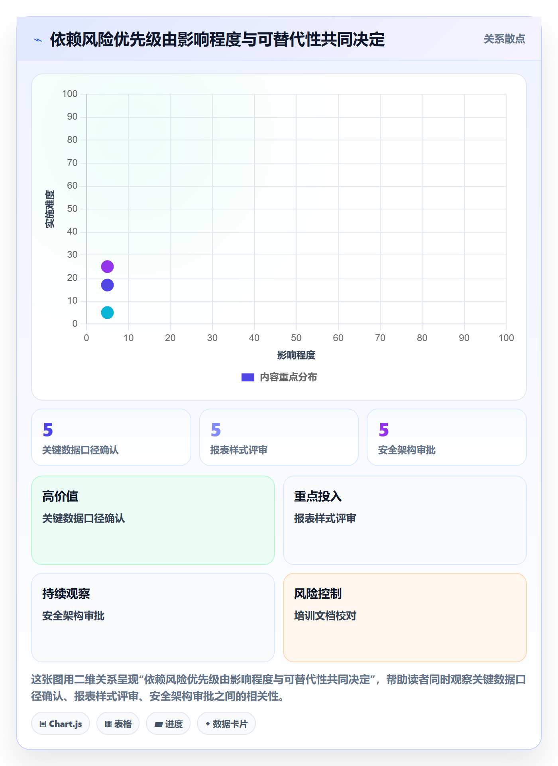The width and height of the screenshot is (558, 766).
Task: Click the bar icon in 进度 chip
Action: (x=159, y=724)
